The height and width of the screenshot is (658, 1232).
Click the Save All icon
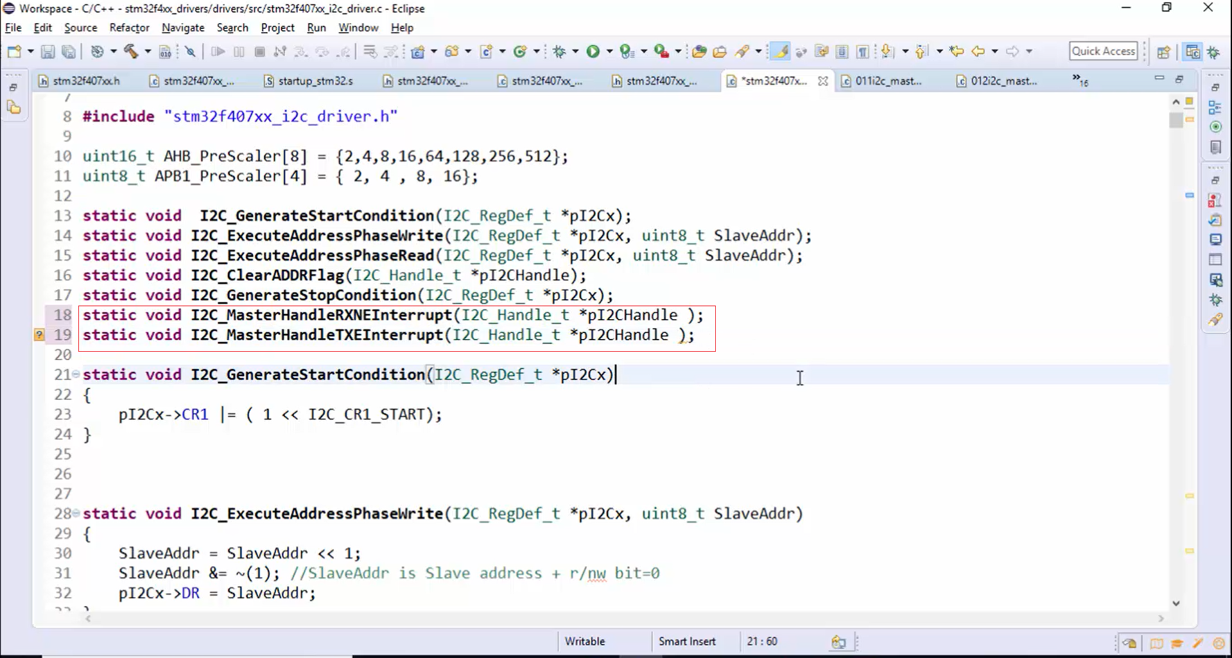[69, 51]
